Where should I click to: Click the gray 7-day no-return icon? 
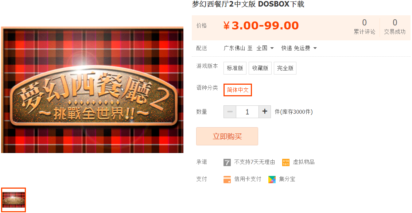[x=227, y=162]
